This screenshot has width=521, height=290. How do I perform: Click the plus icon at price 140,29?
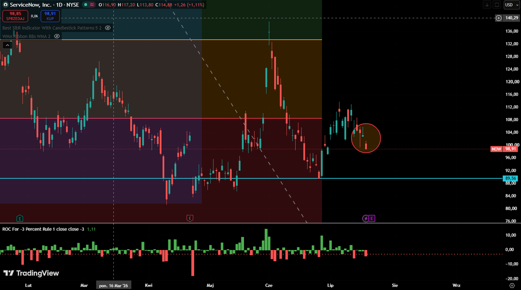pos(498,18)
